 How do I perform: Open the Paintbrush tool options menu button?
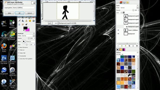coord(34,33)
